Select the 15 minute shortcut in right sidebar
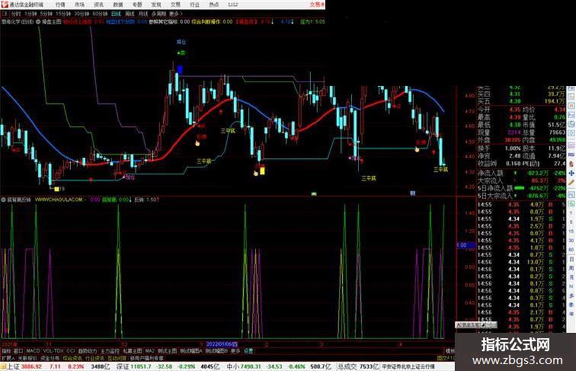Screen dimensions: 576x371 pyautogui.click(x=571, y=231)
